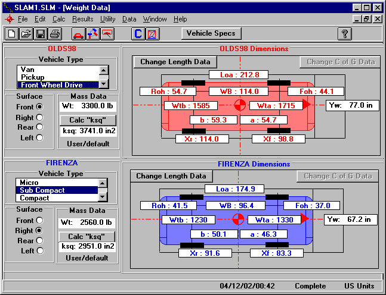This screenshot has height=295, width=386.
Task: Click the red direction arrow on OLDS98
Action: (307, 104)
